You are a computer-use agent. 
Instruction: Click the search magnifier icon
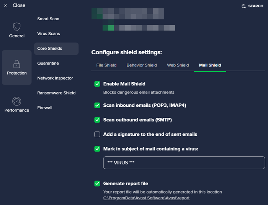coord(243,7)
